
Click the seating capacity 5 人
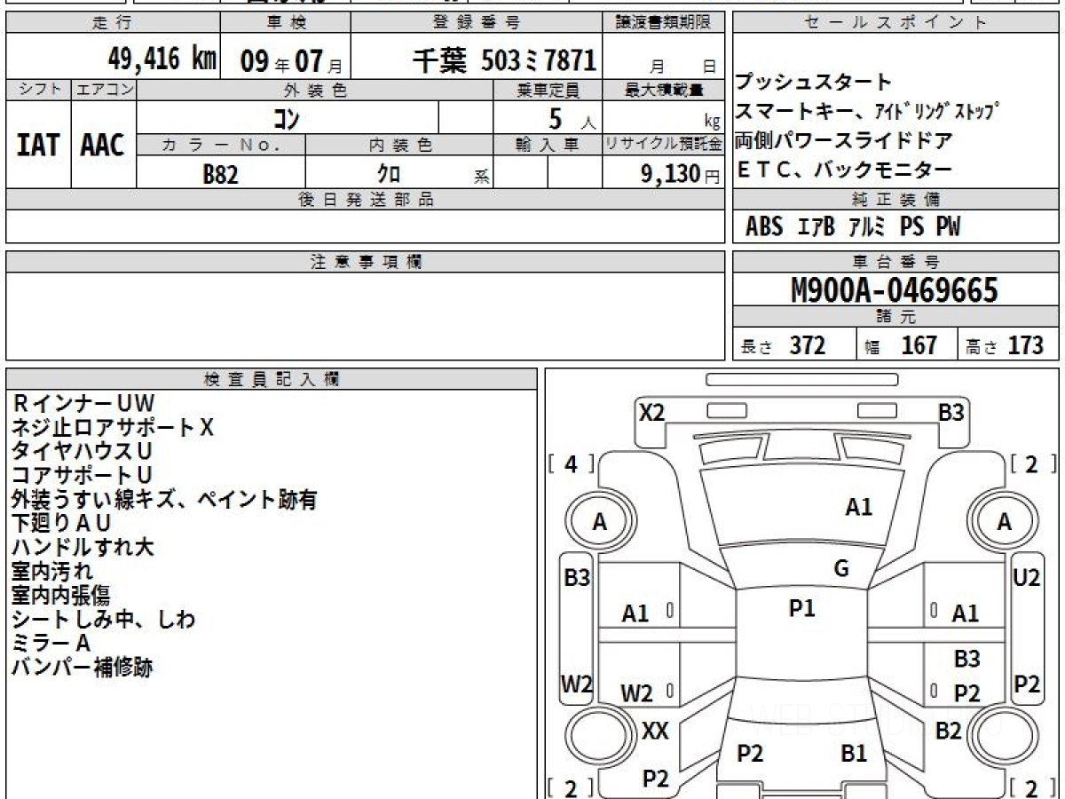pos(573,117)
